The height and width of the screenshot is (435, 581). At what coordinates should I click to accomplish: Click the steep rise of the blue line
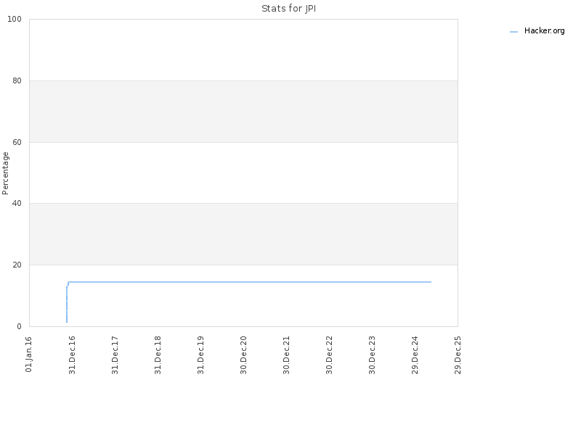coord(67,304)
